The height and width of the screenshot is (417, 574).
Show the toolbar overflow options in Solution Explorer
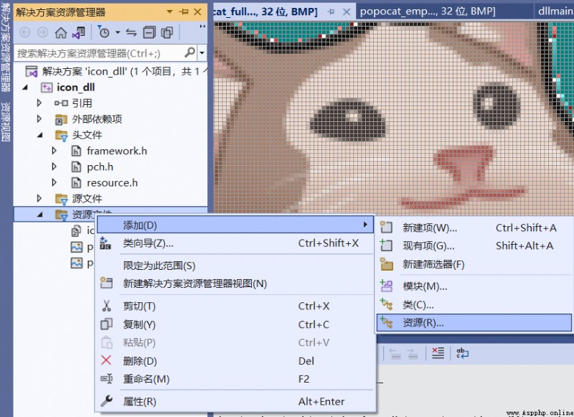[x=202, y=27]
